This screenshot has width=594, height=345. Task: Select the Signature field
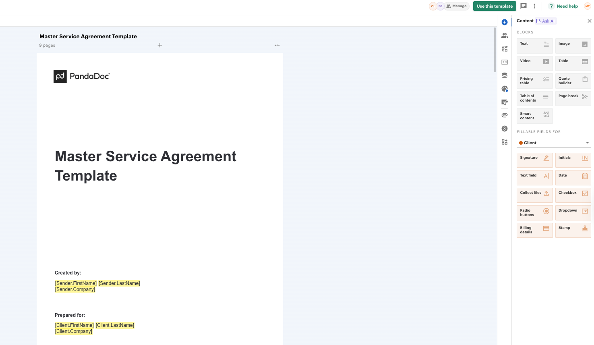pyautogui.click(x=535, y=160)
